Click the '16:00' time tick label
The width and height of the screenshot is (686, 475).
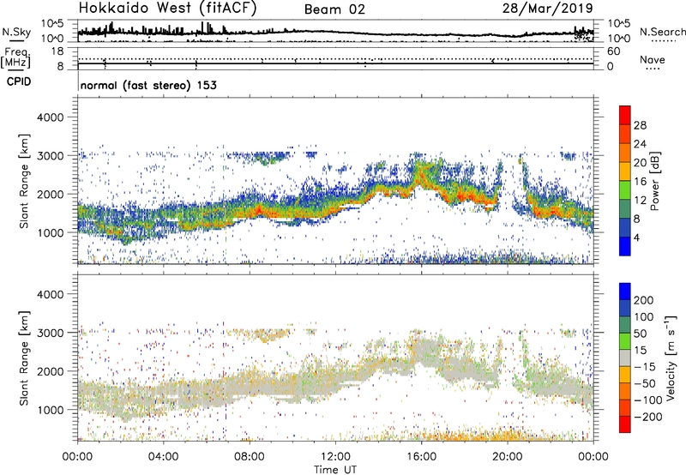[x=421, y=457]
